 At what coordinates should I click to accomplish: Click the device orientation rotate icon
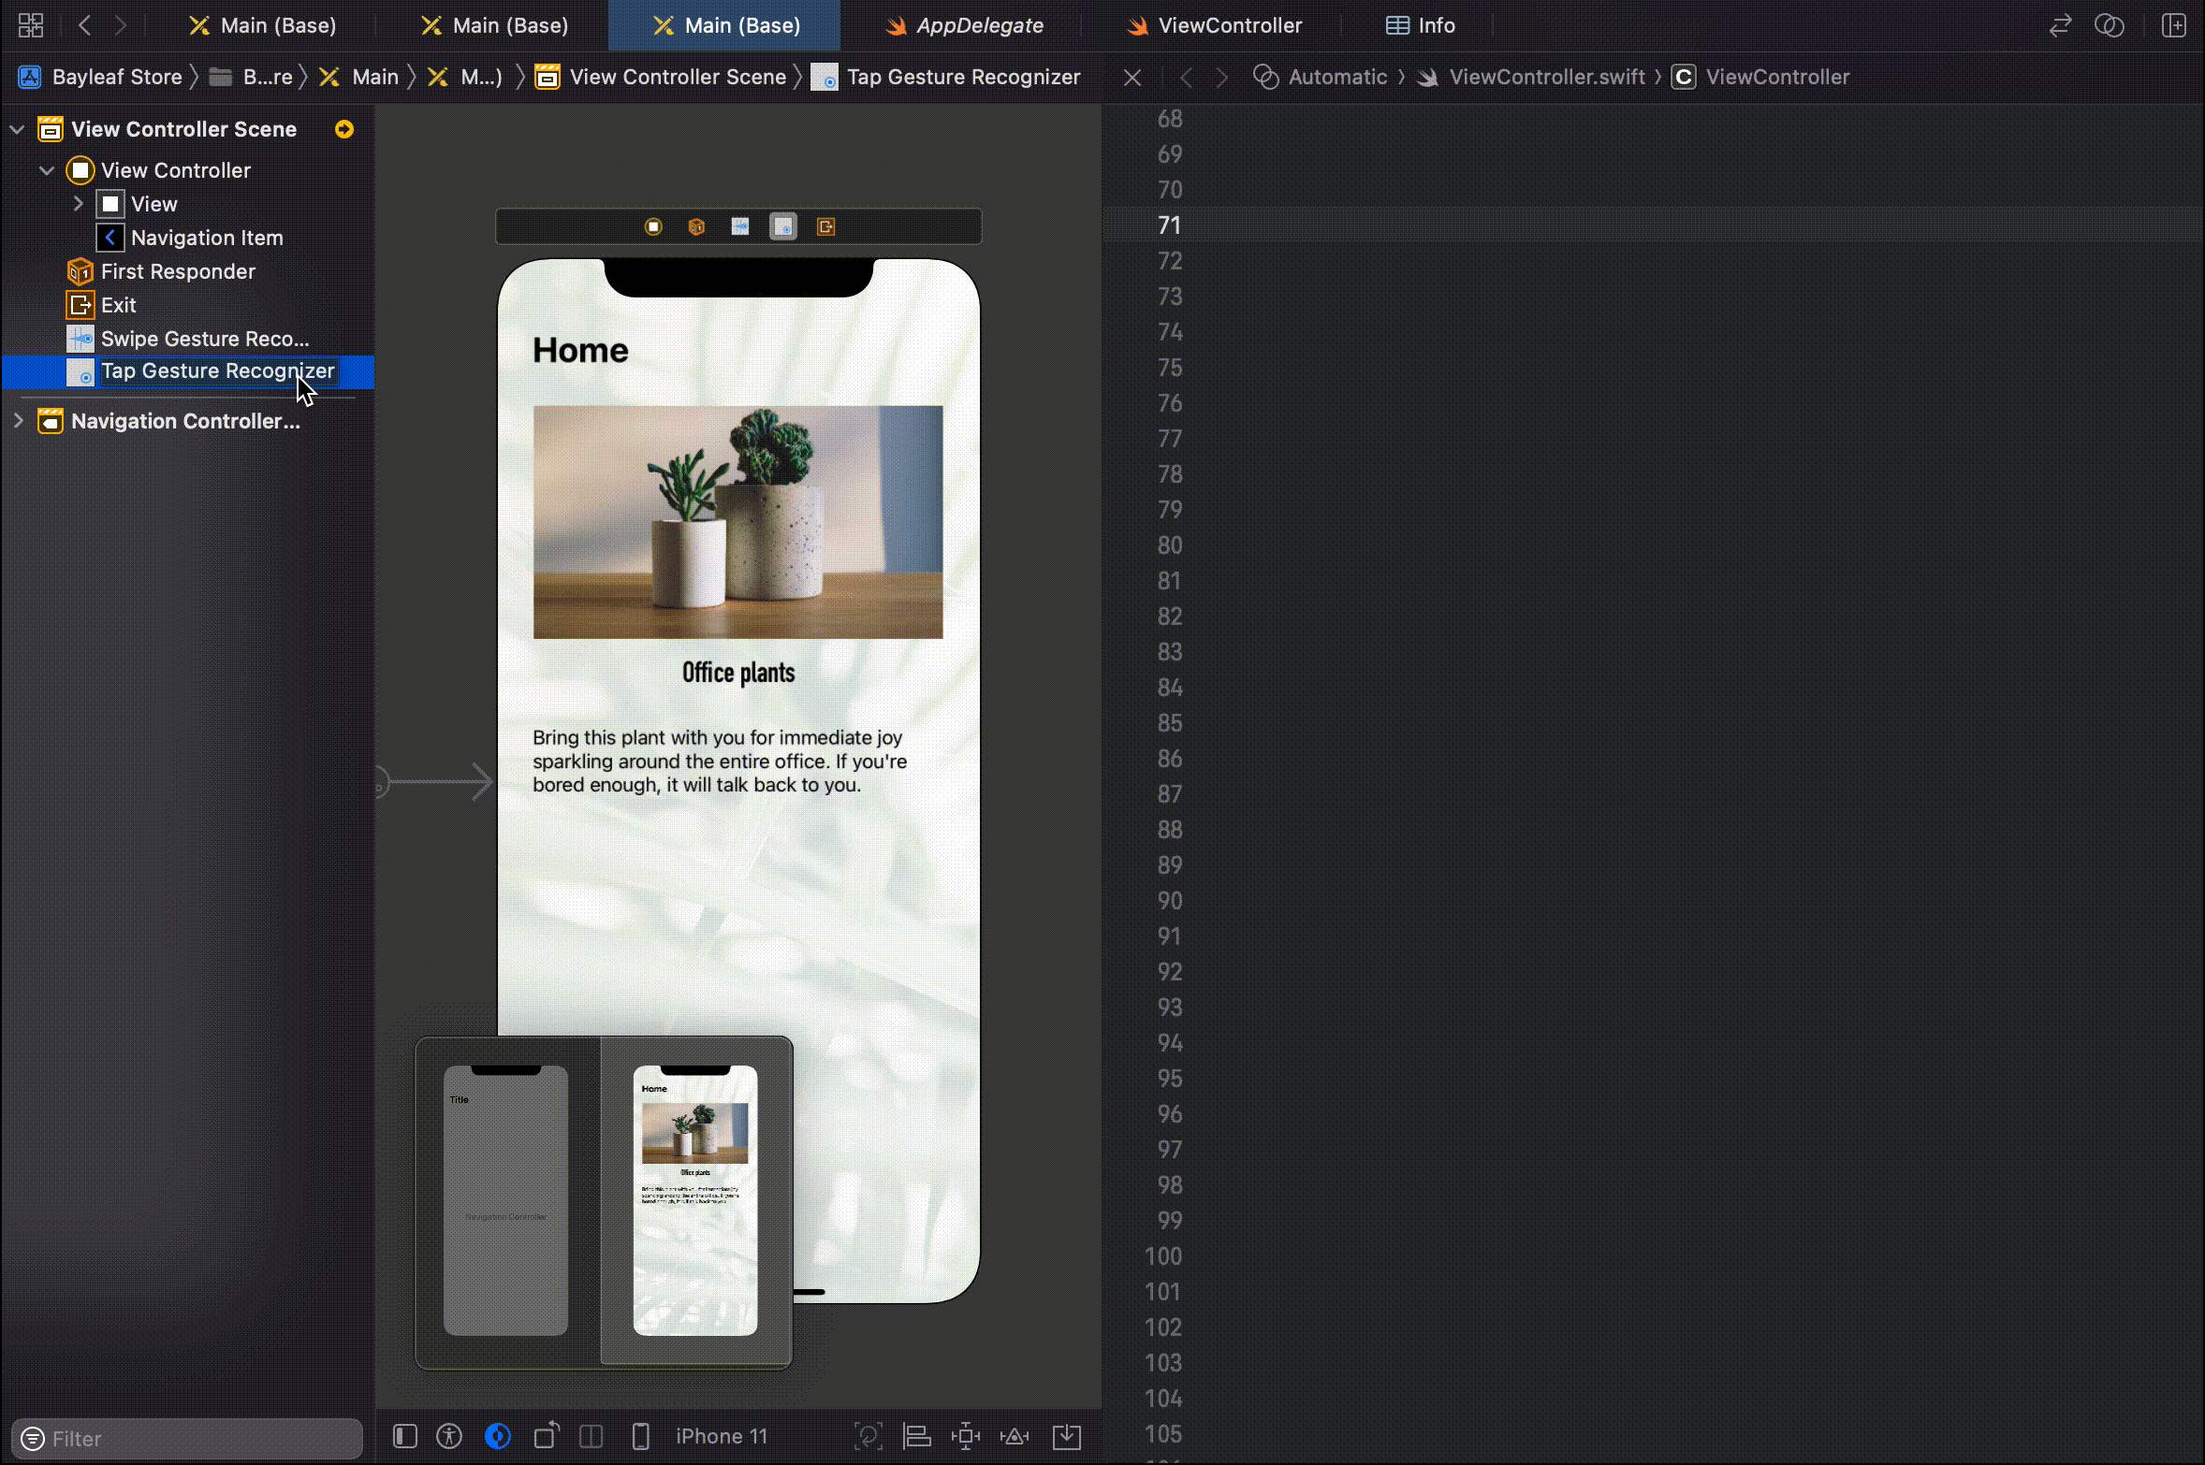(547, 1436)
